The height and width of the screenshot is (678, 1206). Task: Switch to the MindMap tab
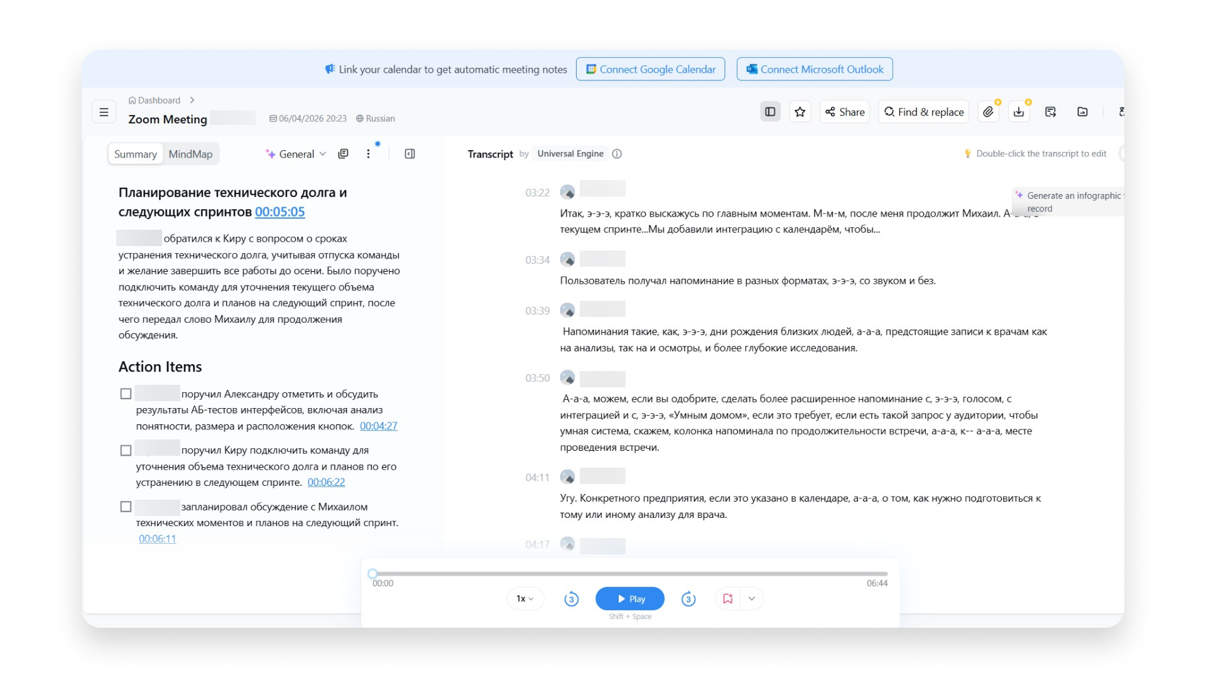tap(190, 154)
